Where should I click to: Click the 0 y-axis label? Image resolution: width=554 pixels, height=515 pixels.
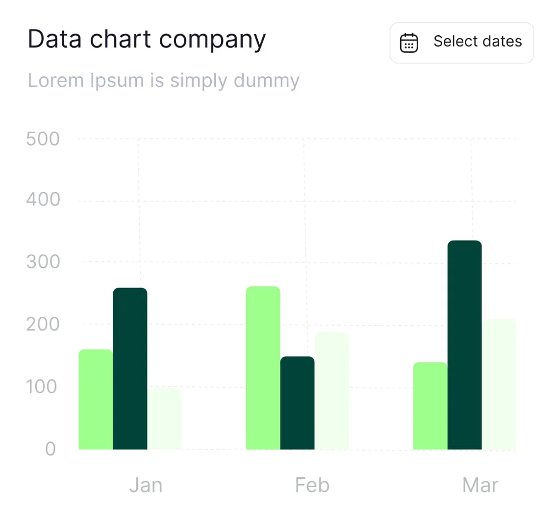pos(50,449)
